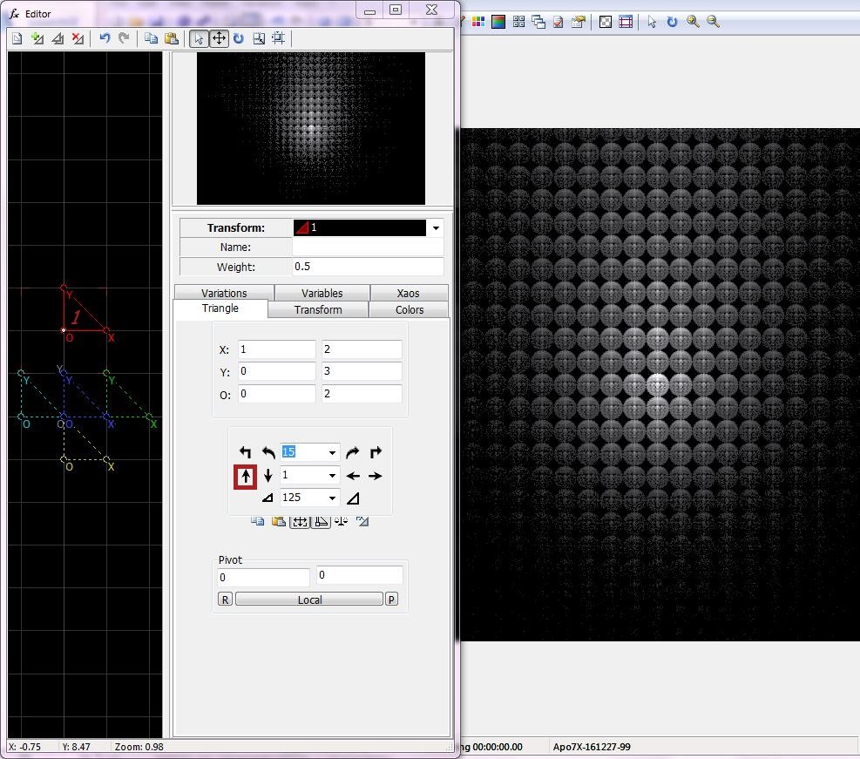Move triangle left with the left arrow

point(353,476)
